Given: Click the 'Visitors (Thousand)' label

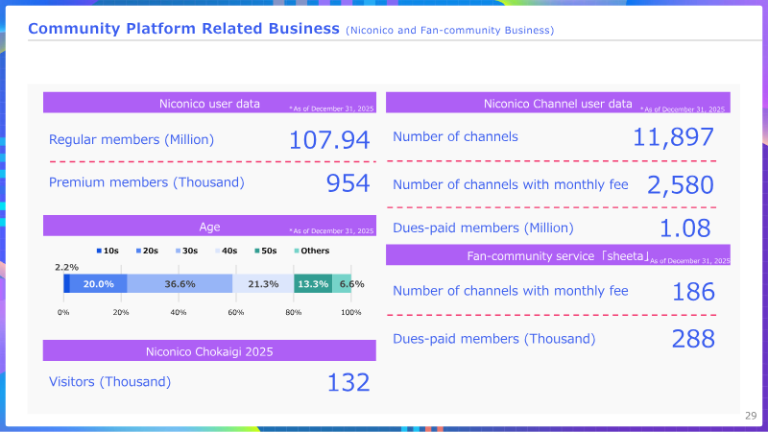Looking at the screenshot, I should pos(109,381).
